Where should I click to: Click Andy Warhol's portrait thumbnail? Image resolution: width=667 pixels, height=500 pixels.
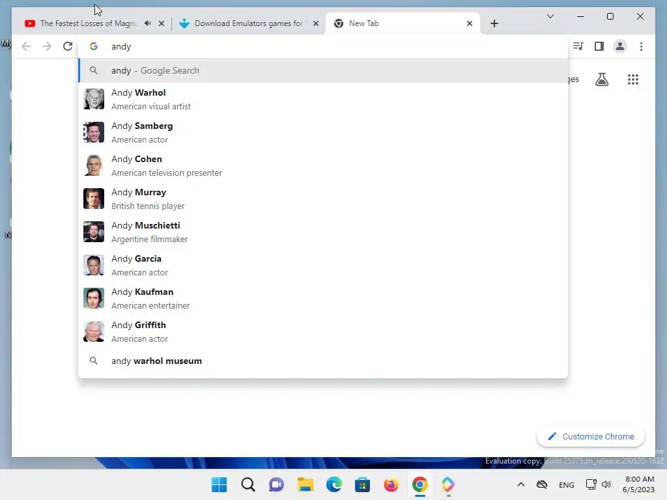tap(94, 99)
